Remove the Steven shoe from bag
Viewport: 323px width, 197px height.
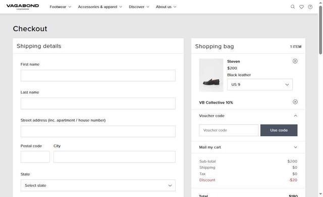[295, 61]
